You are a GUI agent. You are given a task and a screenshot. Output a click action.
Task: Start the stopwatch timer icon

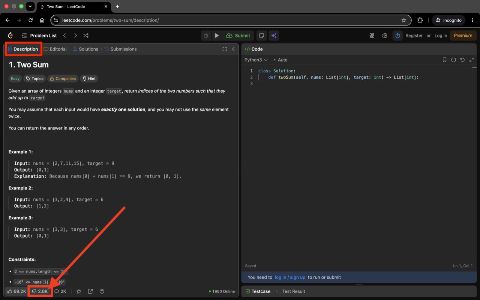[397, 36]
